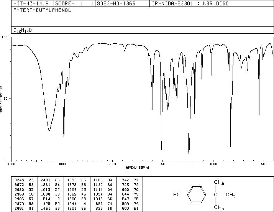Click the 1500 tick label on x-axis
274x212 pixels.
pyautogui.click(x=163, y=164)
